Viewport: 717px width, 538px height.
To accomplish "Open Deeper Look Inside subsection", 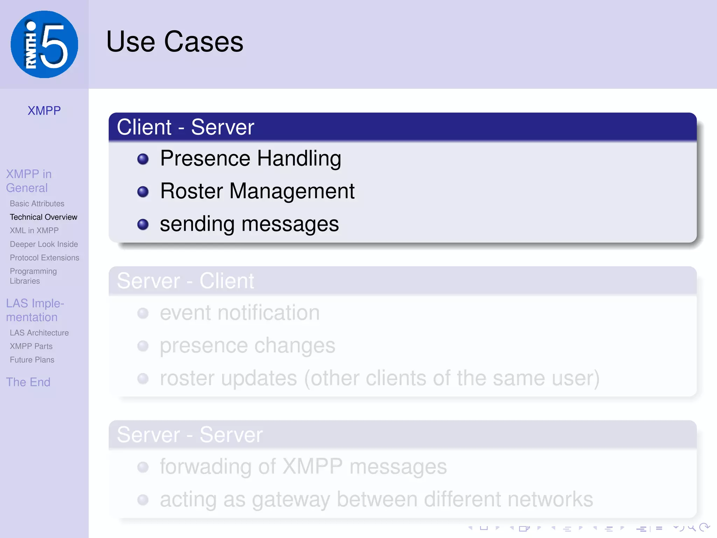I will coord(44,244).
